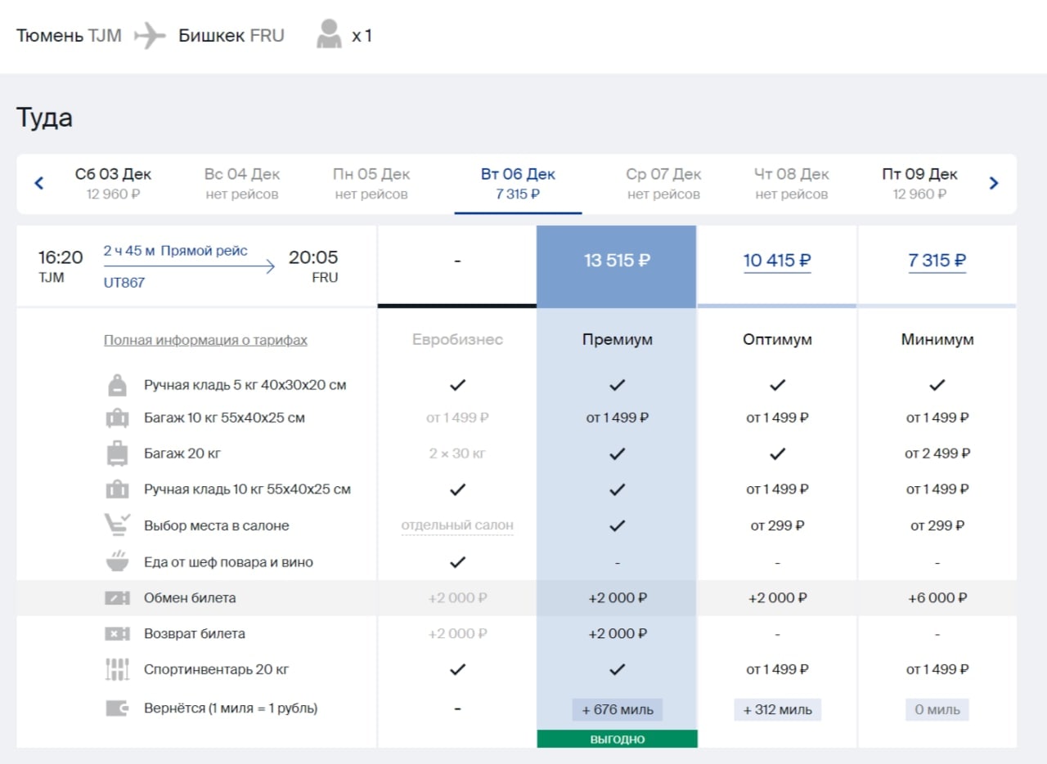Choose the Минимум fare 7 315 ₽
The height and width of the screenshot is (764, 1047).
[937, 261]
